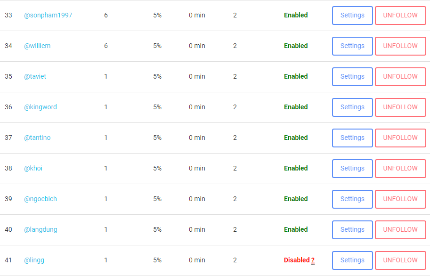The image size is (430, 276).
Task: Unfollow @taviet
Action: [400, 77]
